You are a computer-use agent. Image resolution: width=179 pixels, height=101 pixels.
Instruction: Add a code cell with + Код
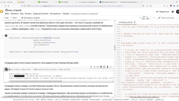[x=6, y=18]
